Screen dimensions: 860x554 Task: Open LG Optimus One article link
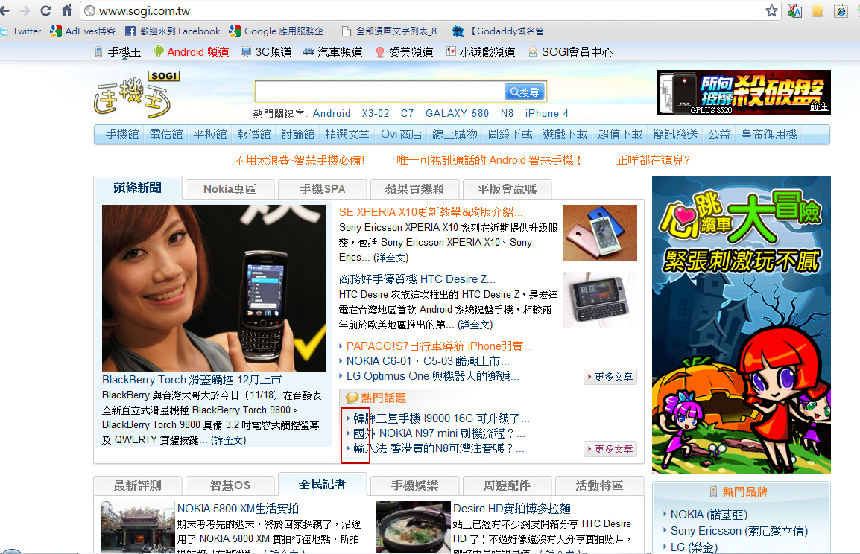click(x=432, y=376)
